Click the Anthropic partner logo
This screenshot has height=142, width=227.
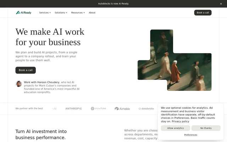(73, 109)
